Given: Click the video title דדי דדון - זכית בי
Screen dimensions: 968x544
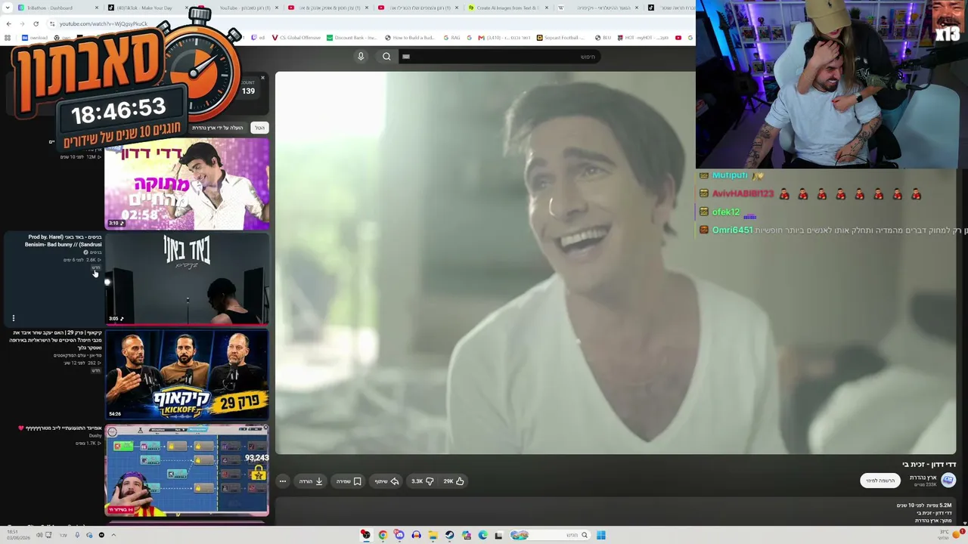Looking at the screenshot, I should click(x=929, y=465).
